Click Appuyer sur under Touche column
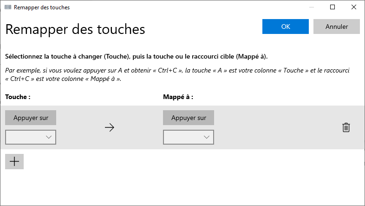Image resolution: width=365 pixels, height=206 pixels. pyautogui.click(x=31, y=118)
